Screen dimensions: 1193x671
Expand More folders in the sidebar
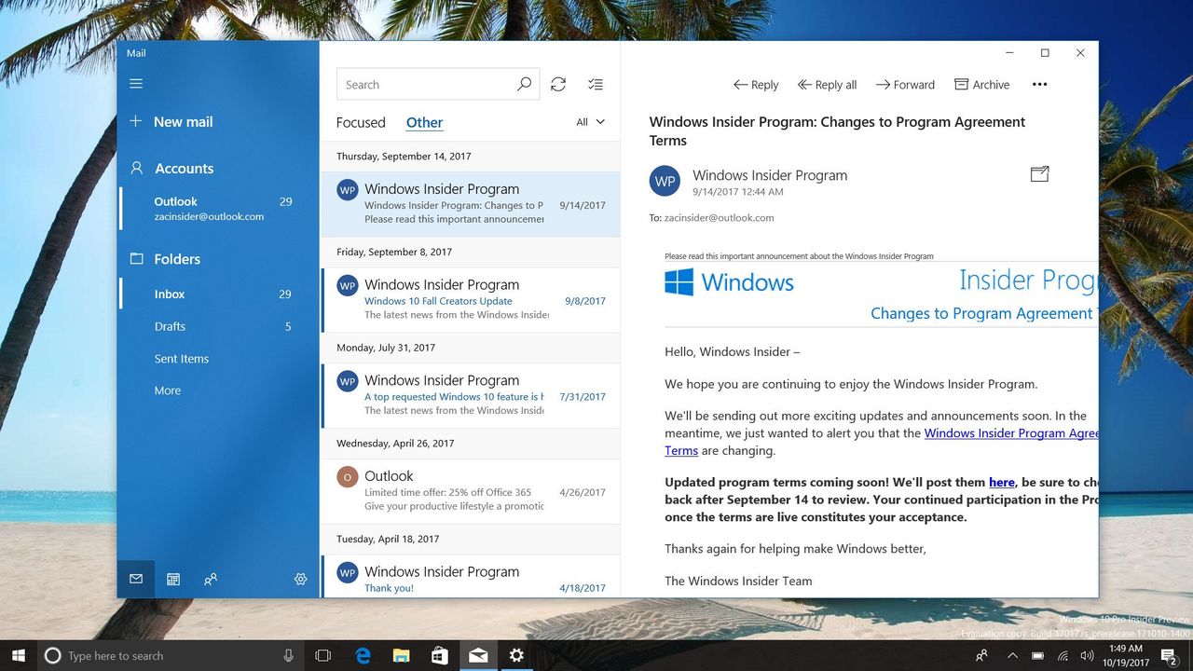pyautogui.click(x=168, y=390)
